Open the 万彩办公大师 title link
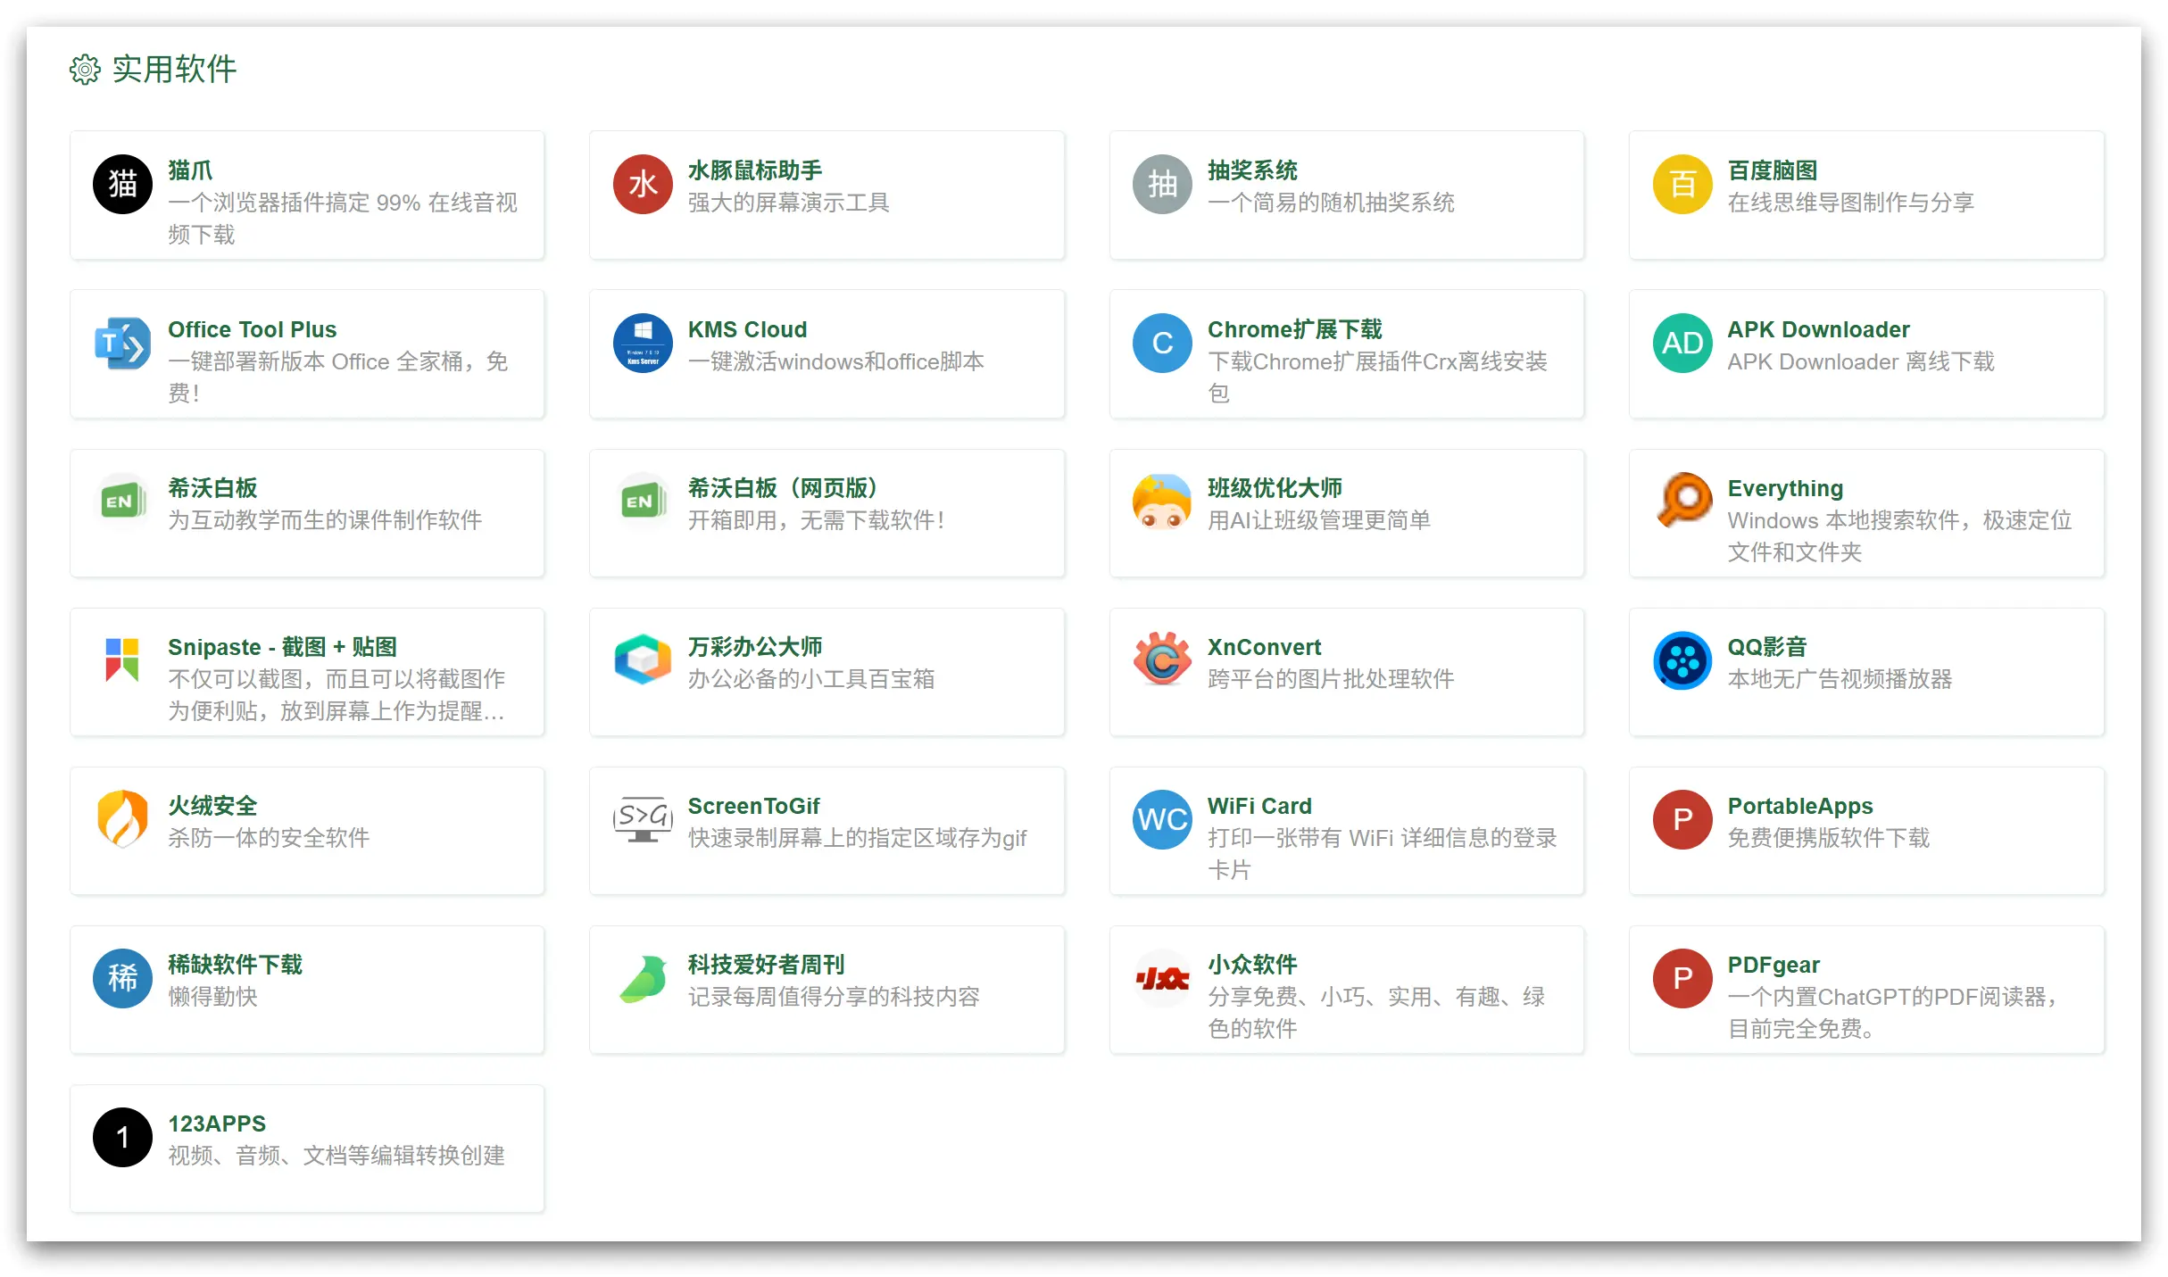This screenshot has height=1277, width=2168. (x=755, y=647)
